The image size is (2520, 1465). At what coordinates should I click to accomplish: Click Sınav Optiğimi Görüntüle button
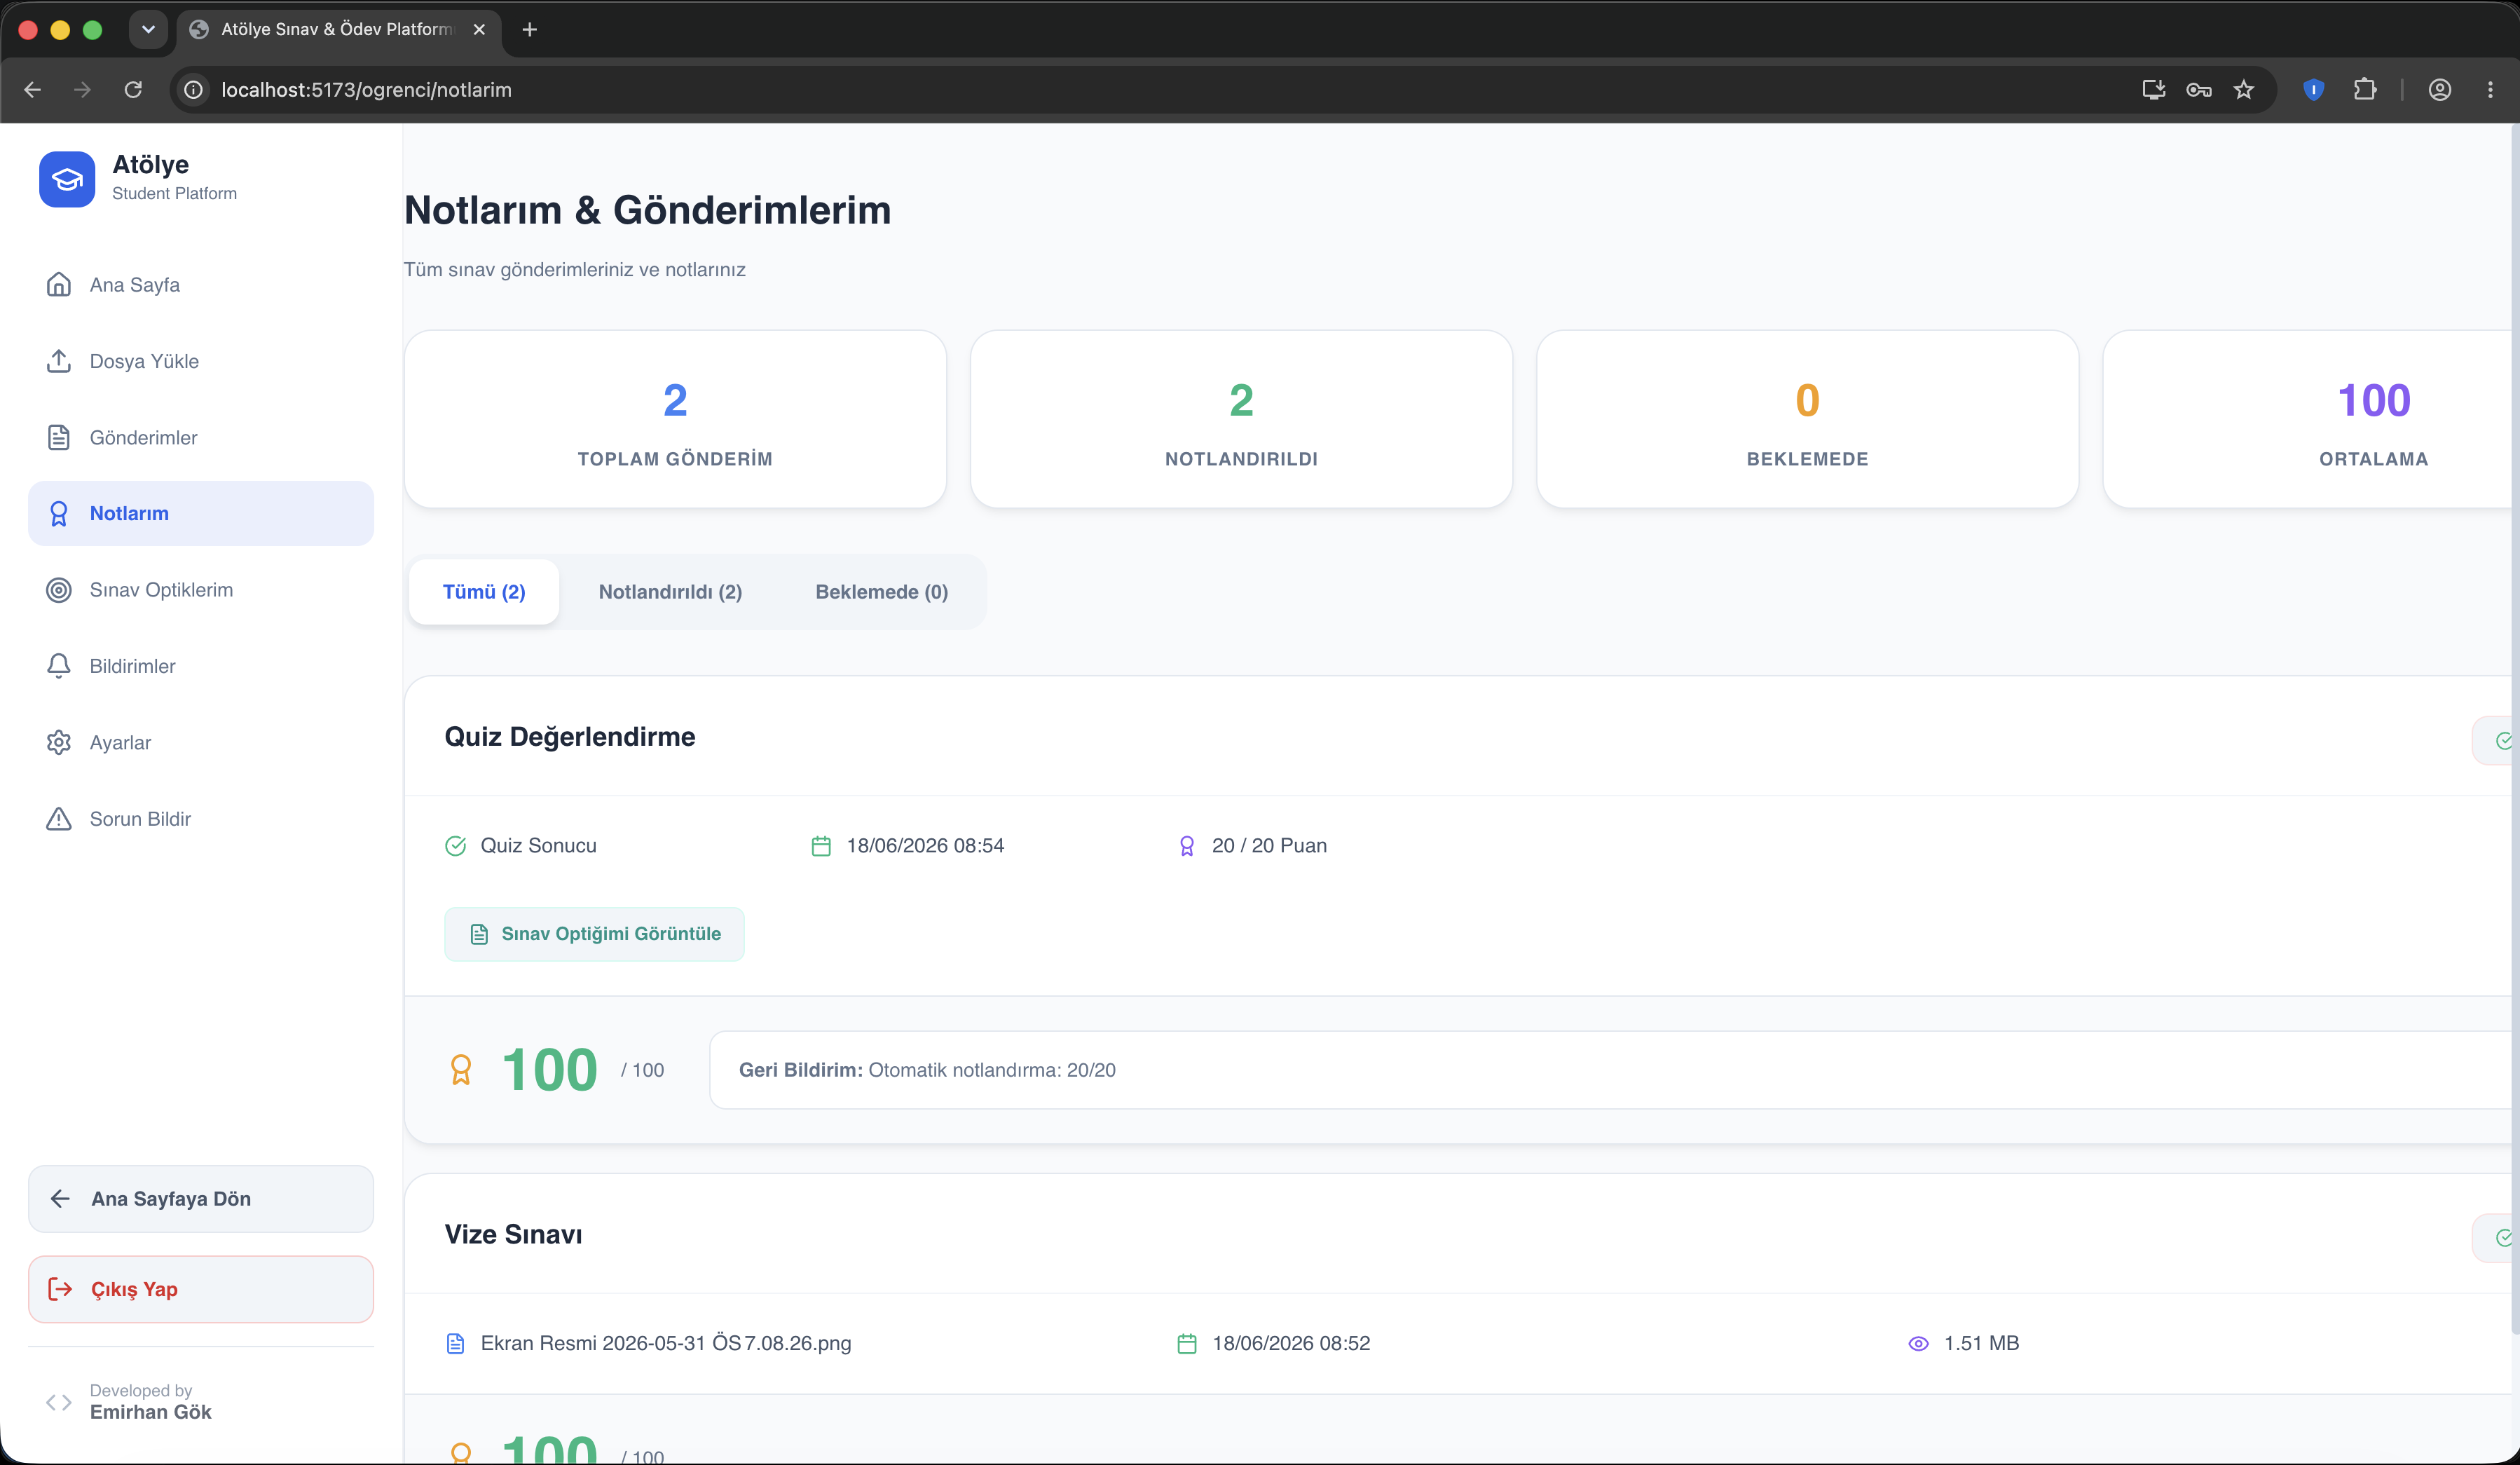click(x=594, y=934)
